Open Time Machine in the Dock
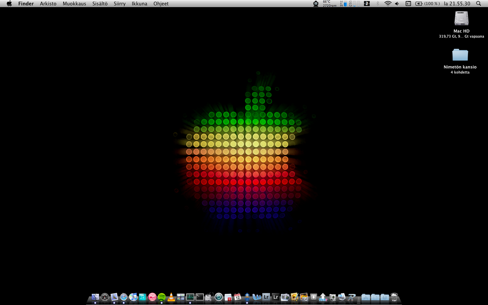488x305 pixels. click(x=219, y=297)
